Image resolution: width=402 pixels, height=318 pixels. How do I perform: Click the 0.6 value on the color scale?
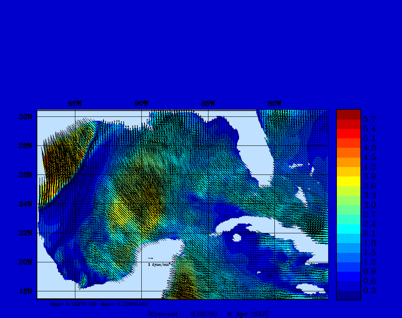[x=369, y=281]
